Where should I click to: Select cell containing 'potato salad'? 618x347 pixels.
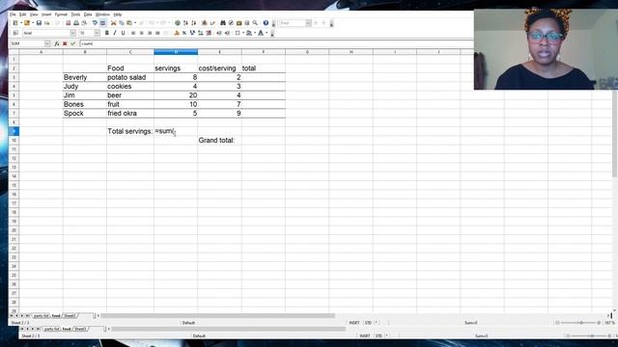[x=130, y=77]
